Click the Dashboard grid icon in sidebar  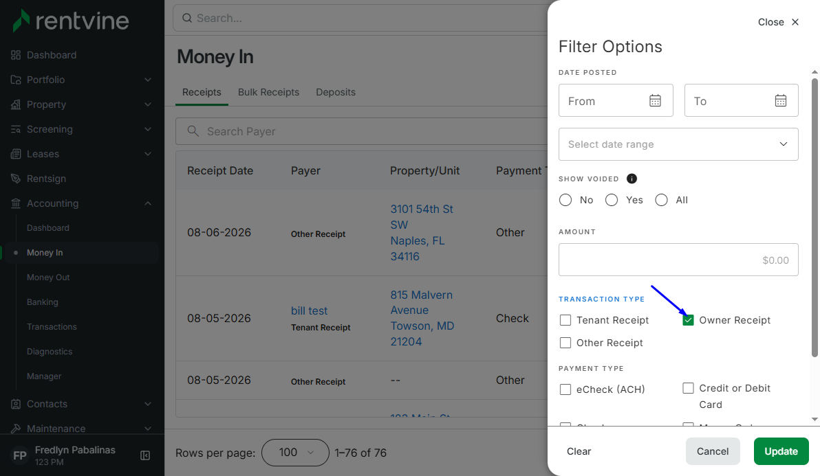[16, 55]
